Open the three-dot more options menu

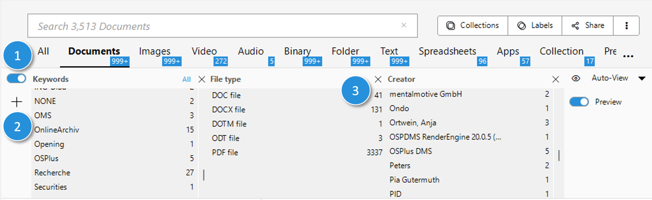coord(626,26)
